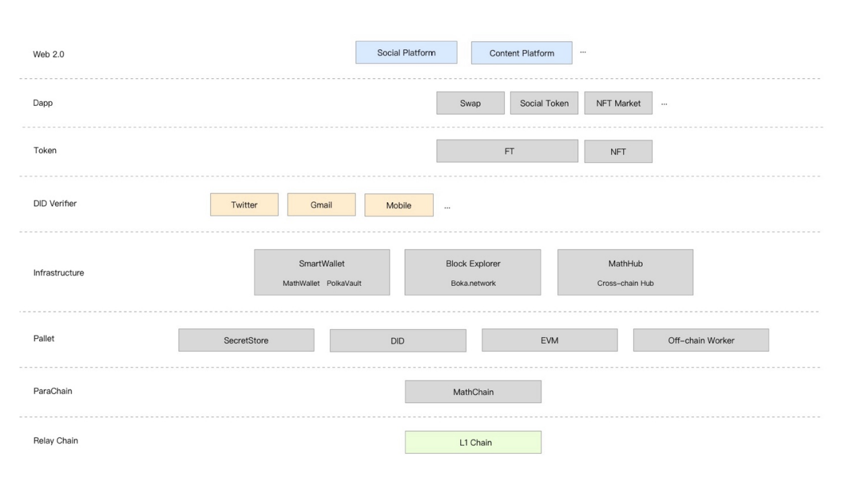
Task: Click the Infrastructure layer label
Action: click(x=59, y=273)
